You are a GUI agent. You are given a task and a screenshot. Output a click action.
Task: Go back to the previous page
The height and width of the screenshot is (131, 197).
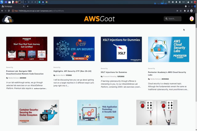[x=2, y=11]
